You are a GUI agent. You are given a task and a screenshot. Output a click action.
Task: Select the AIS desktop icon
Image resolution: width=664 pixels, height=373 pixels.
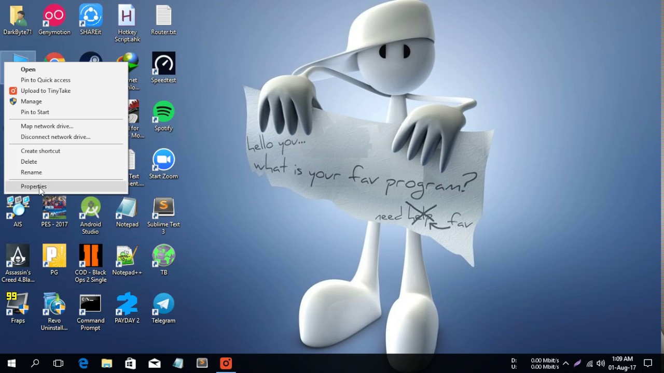pos(18,212)
